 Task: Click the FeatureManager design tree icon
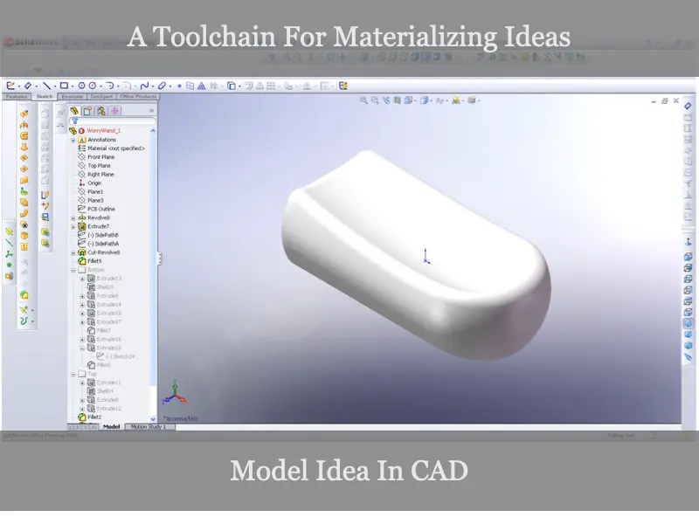[x=74, y=111]
